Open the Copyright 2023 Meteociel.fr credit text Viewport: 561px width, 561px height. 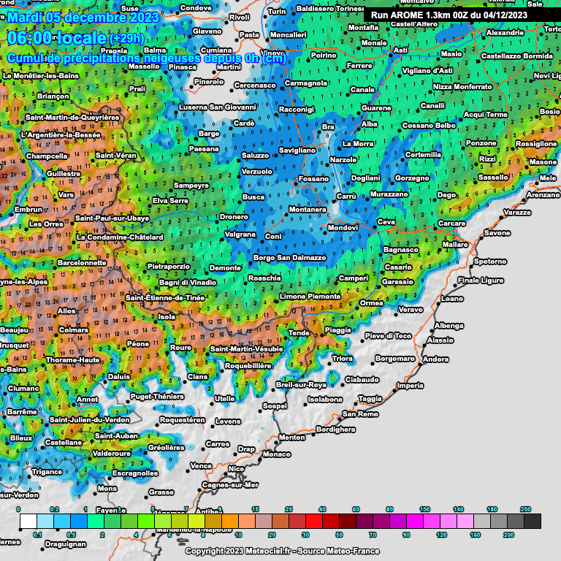[x=280, y=551]
